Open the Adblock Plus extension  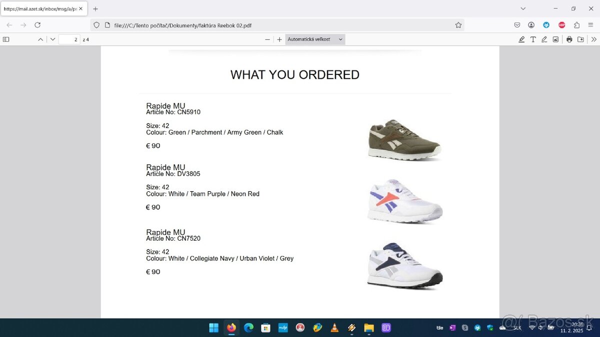click(561, 25)
